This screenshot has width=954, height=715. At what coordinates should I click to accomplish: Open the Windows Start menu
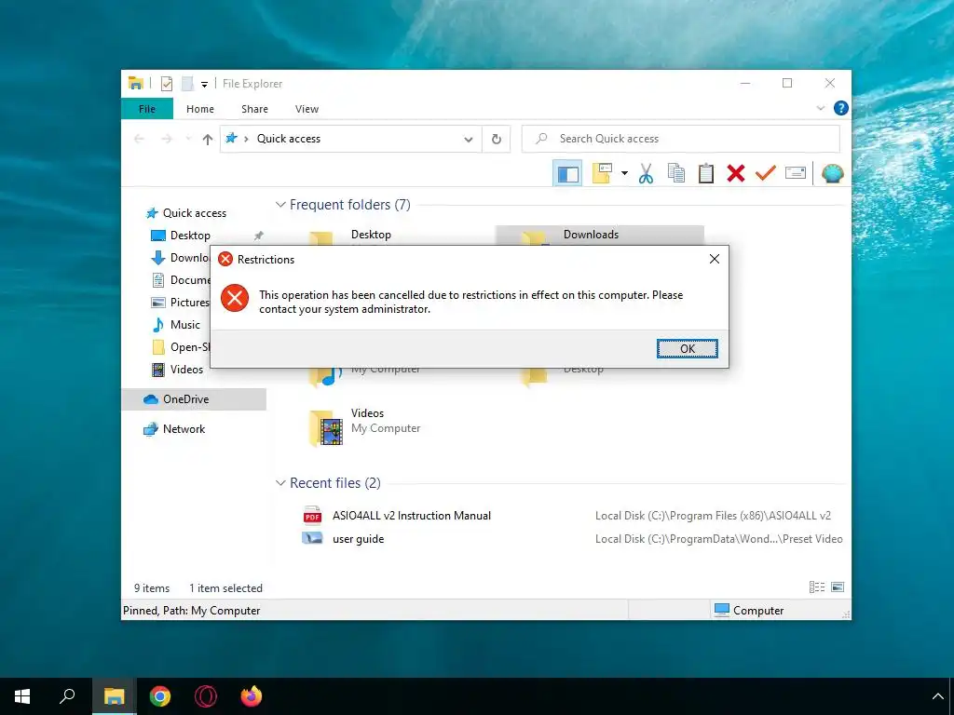pos(22,696)
